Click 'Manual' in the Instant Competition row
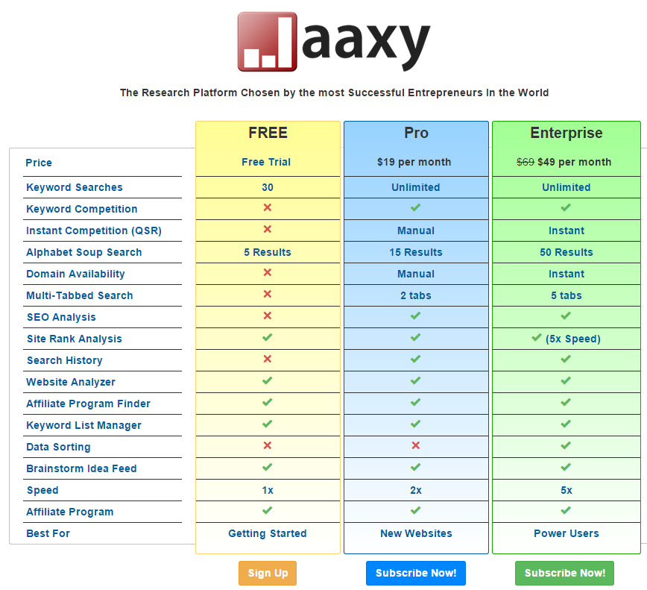 415,230
